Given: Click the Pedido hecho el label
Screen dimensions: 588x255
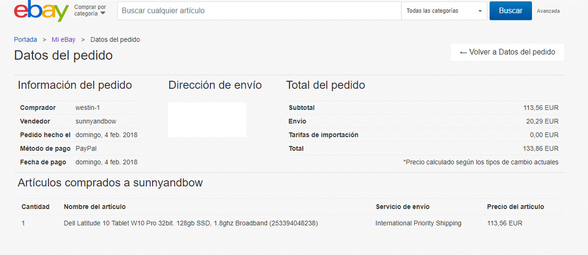Looking at the screenshot, I should click(x=45, y=135).
